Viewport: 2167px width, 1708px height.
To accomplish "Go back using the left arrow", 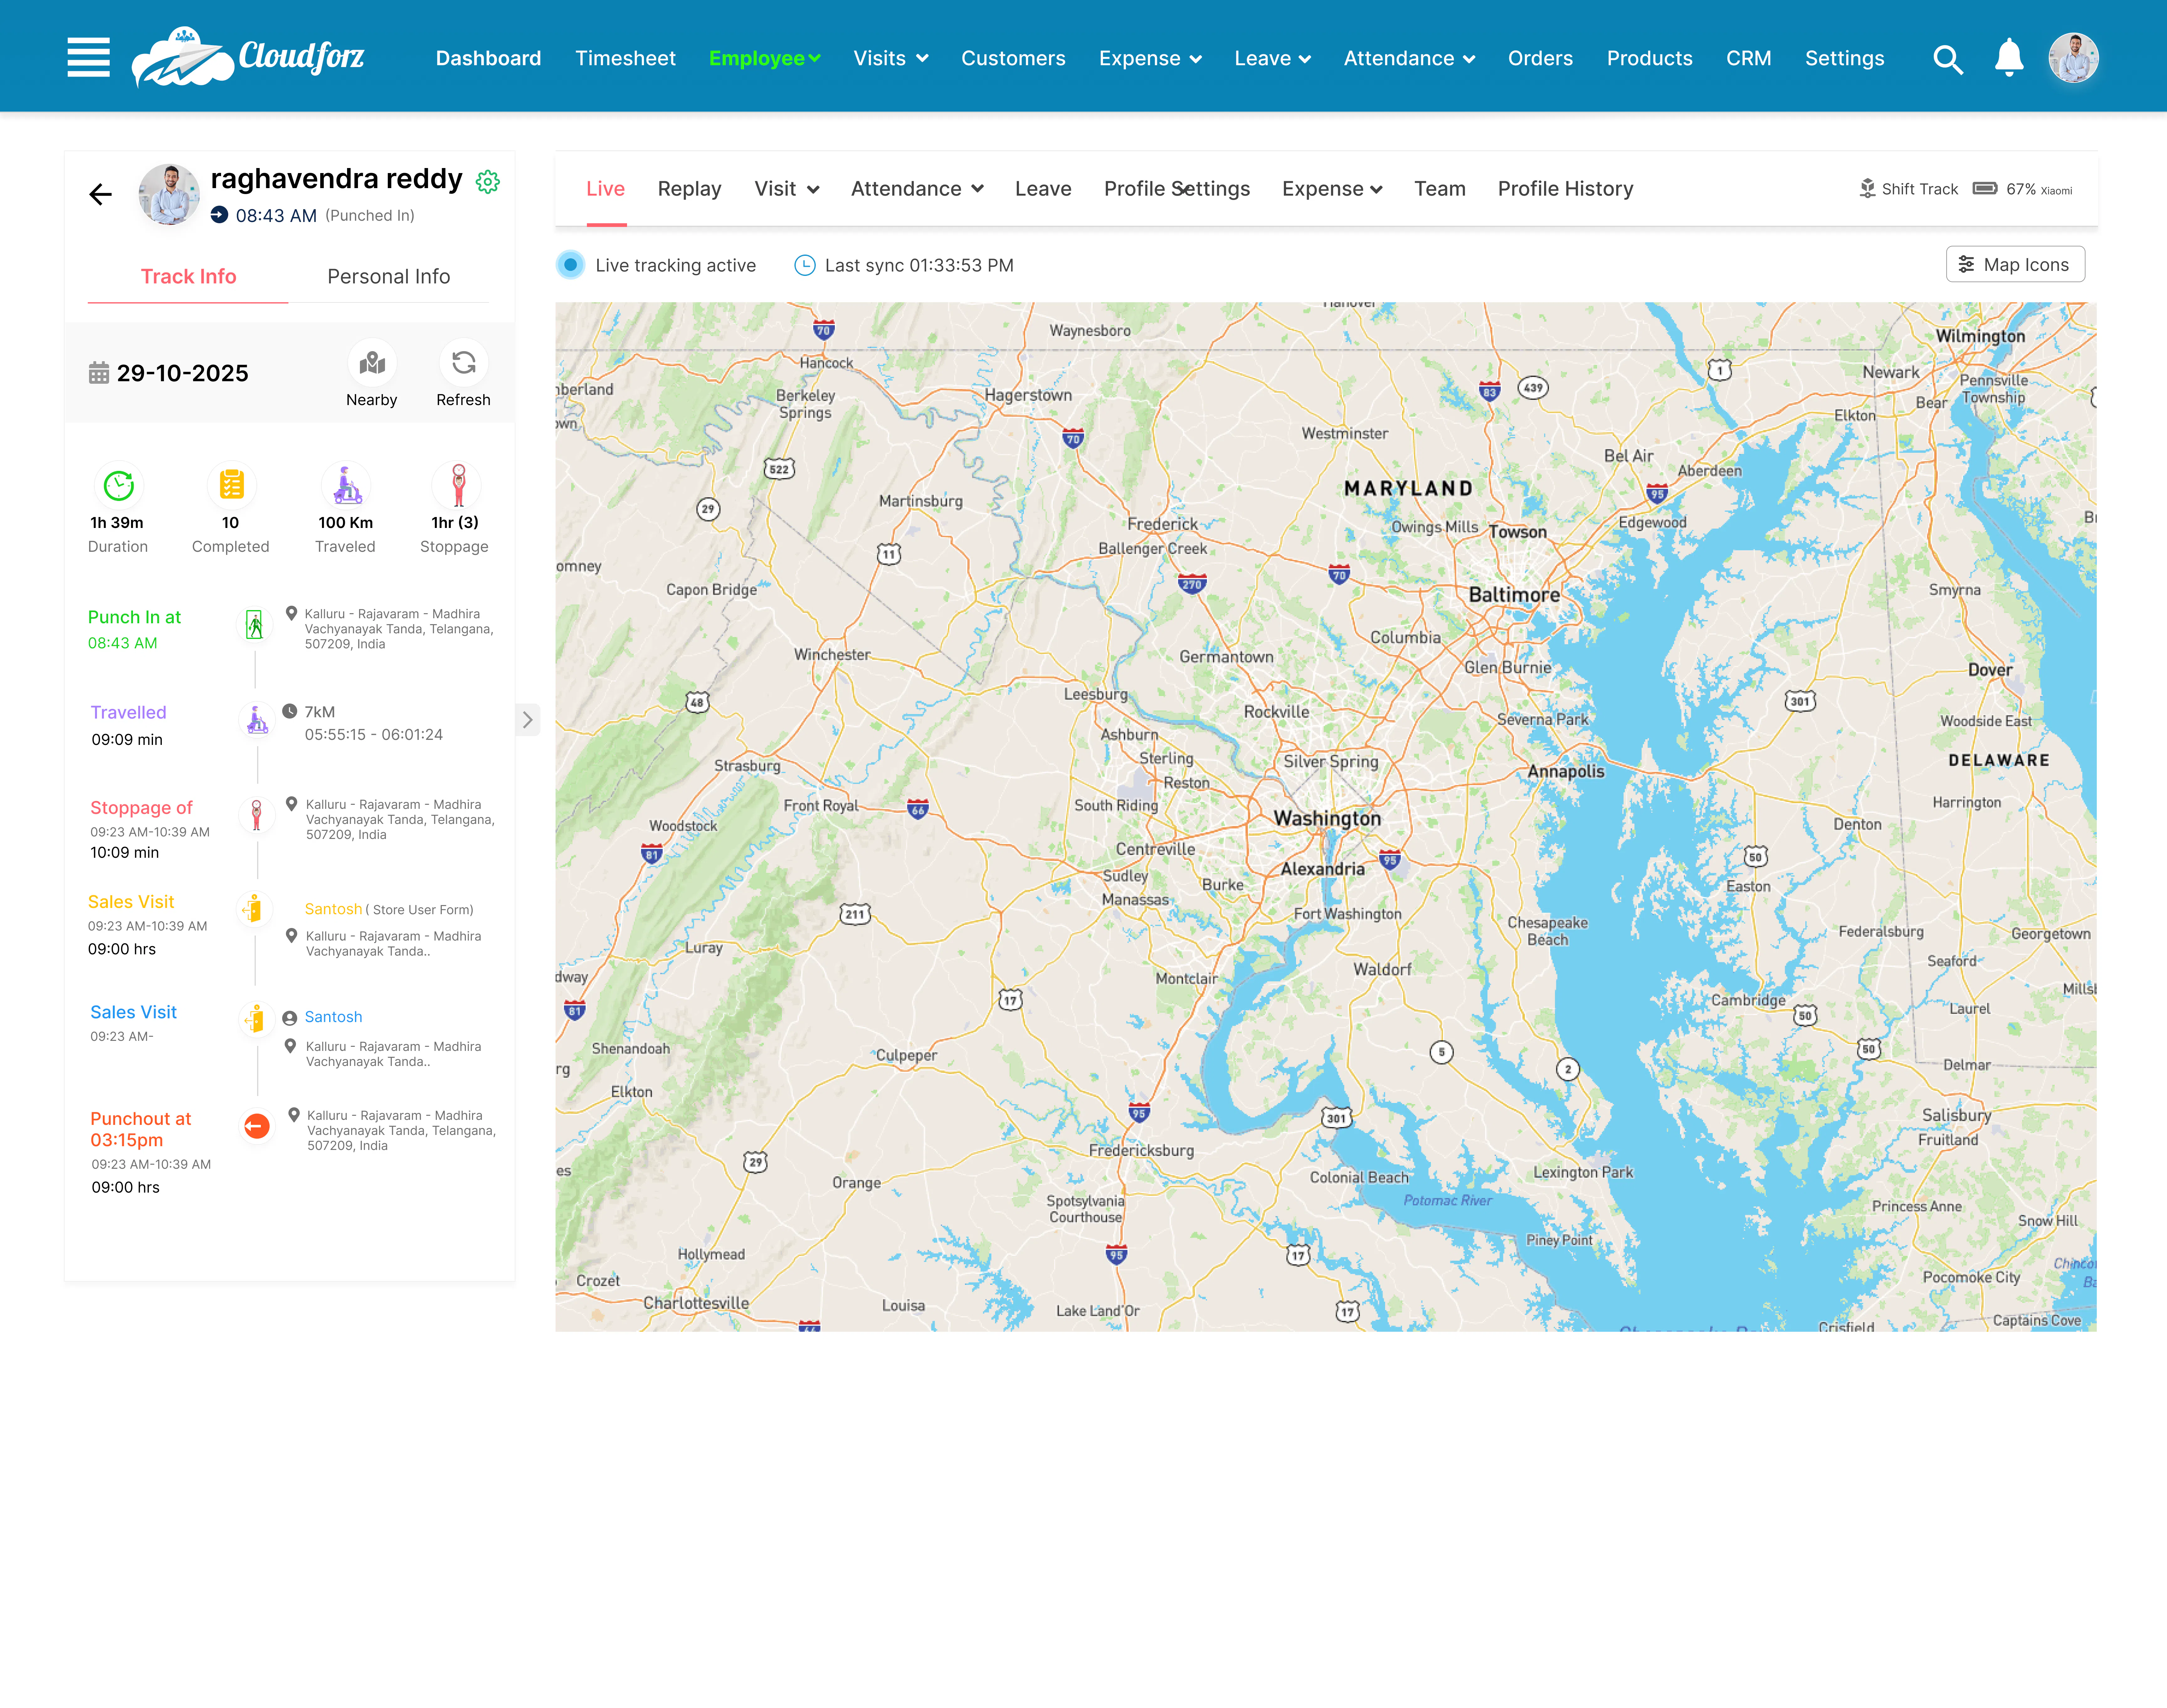I will [x=100, y=194].
